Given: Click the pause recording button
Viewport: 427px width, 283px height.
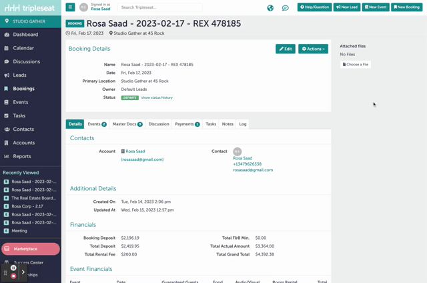Looking at the screenshot, I should (13, 268).
